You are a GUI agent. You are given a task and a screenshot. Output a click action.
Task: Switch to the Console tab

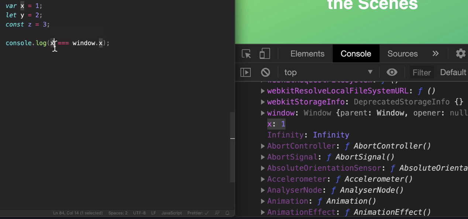pyautogui.click(x=356, y=54)
